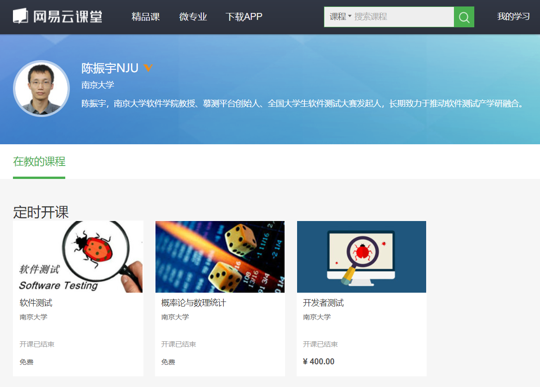Click the 免费 price under 软件测试
Viewport: 540px width, 387px height.
click(x=26, y=362)
